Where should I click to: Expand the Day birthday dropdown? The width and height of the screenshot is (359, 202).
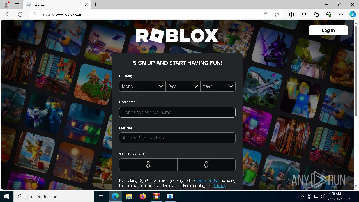click(x=183, y=86)
